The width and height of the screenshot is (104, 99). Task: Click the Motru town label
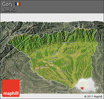36,70
